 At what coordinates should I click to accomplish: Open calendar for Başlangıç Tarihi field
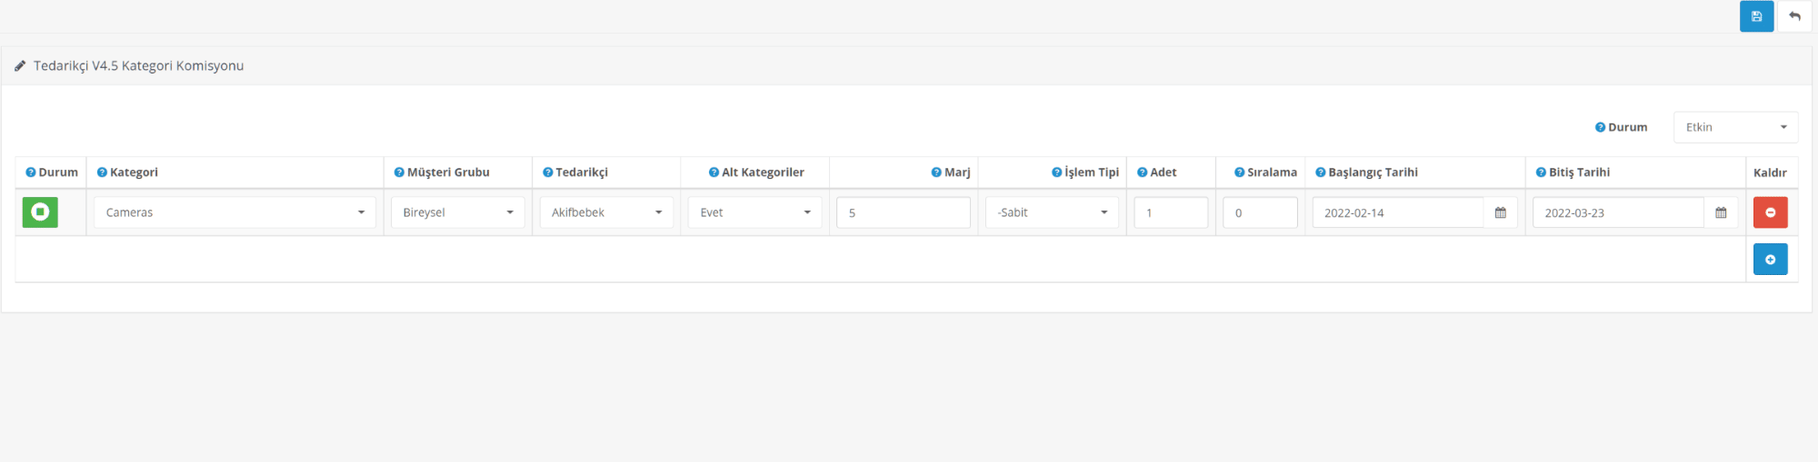1500,212
